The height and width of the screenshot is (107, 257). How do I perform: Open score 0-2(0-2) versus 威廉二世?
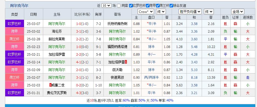[x=82, y=85]
